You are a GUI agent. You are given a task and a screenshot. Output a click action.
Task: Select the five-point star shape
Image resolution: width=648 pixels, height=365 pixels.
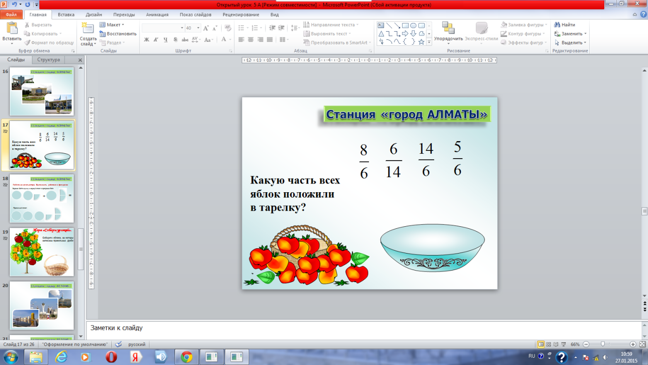click(x=421, y=42)
